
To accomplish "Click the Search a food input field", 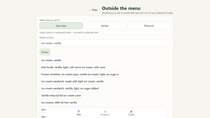I will coord(105,43).
